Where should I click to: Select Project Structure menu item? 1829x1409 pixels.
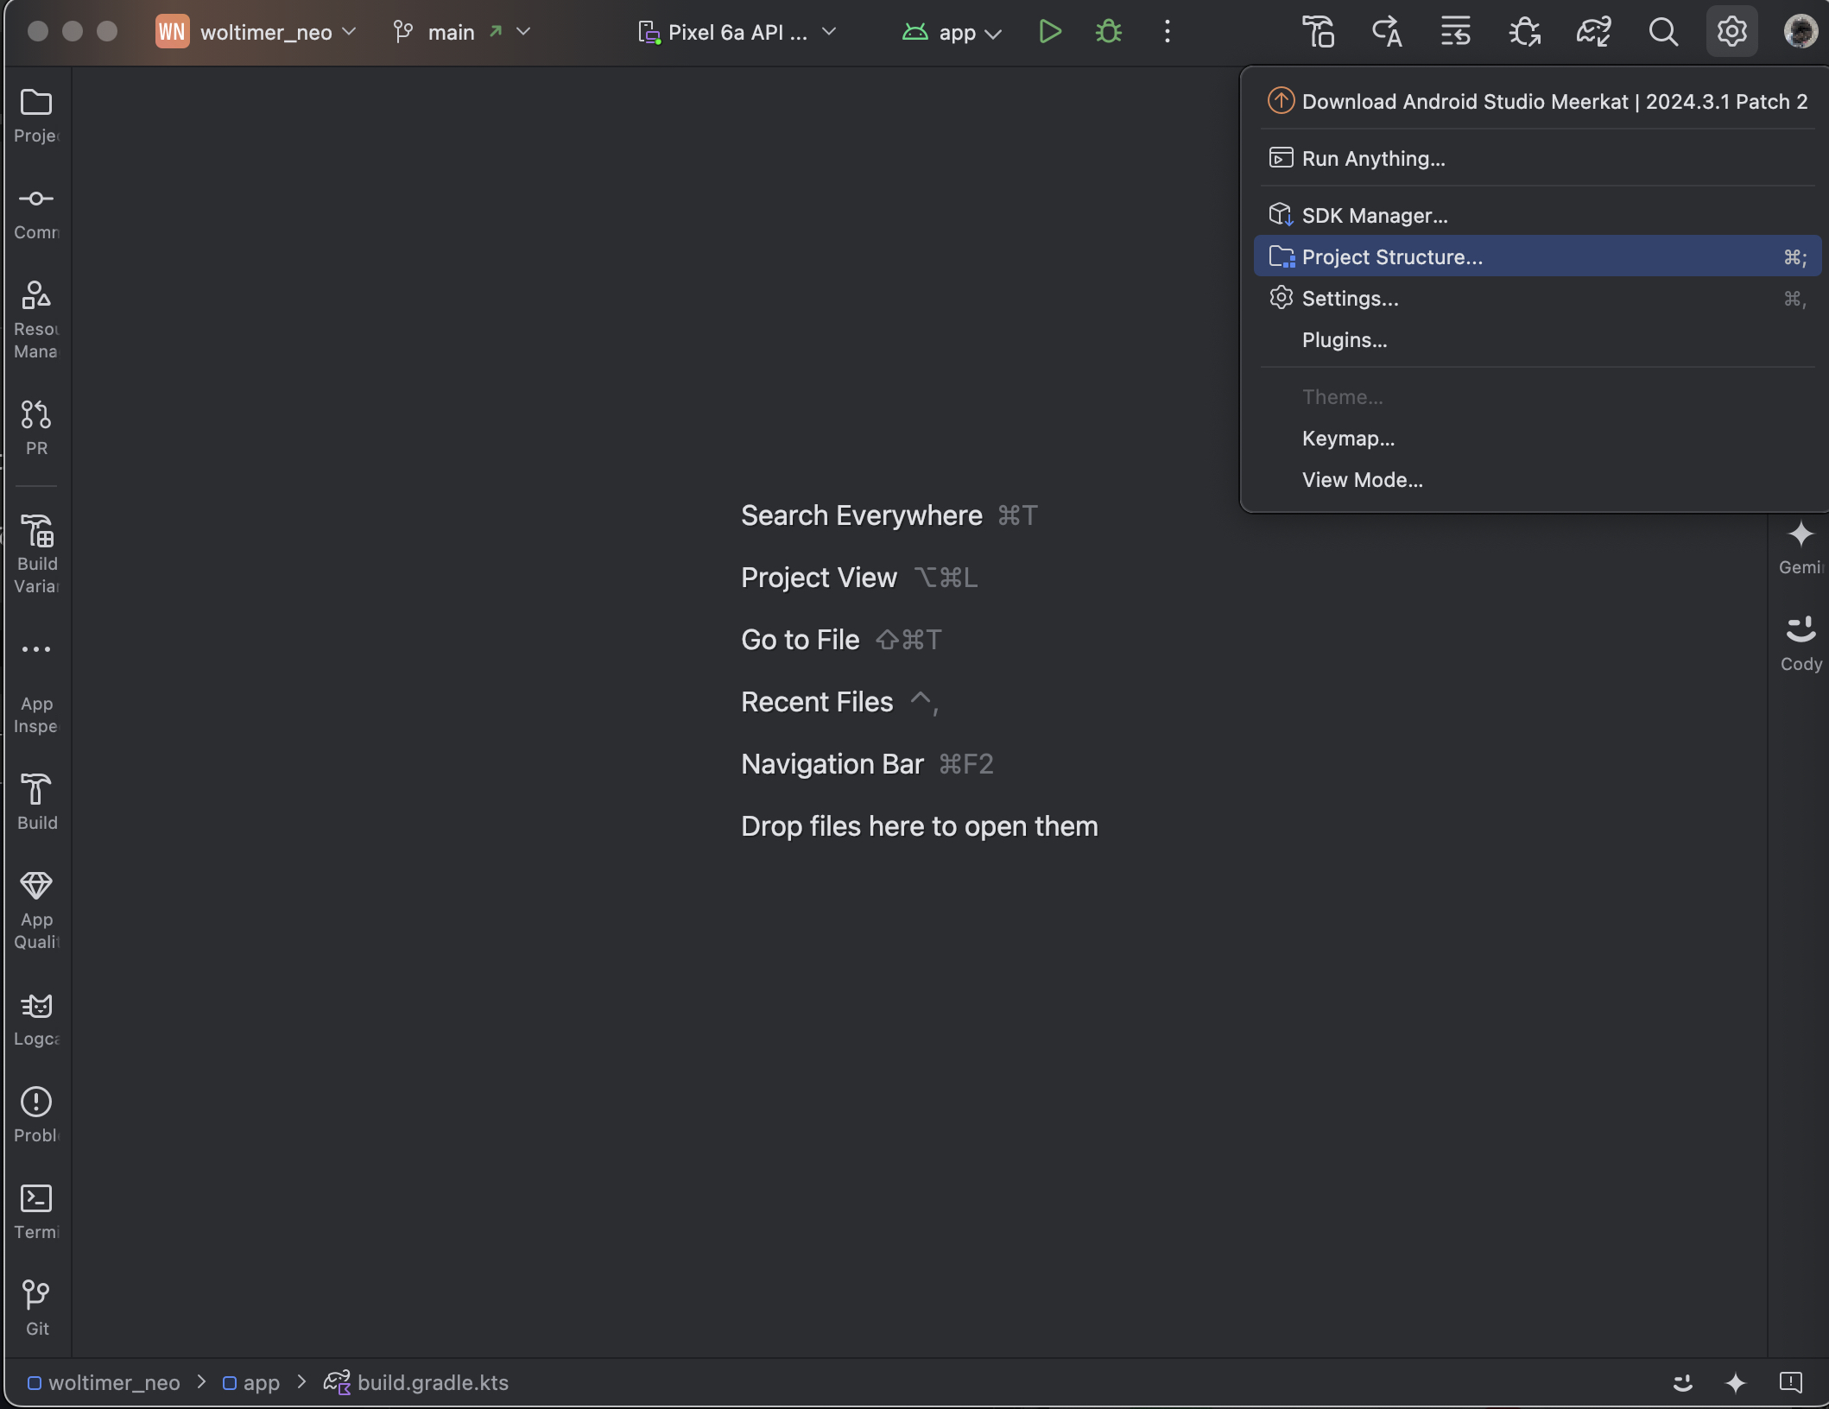pos(1391,256)
